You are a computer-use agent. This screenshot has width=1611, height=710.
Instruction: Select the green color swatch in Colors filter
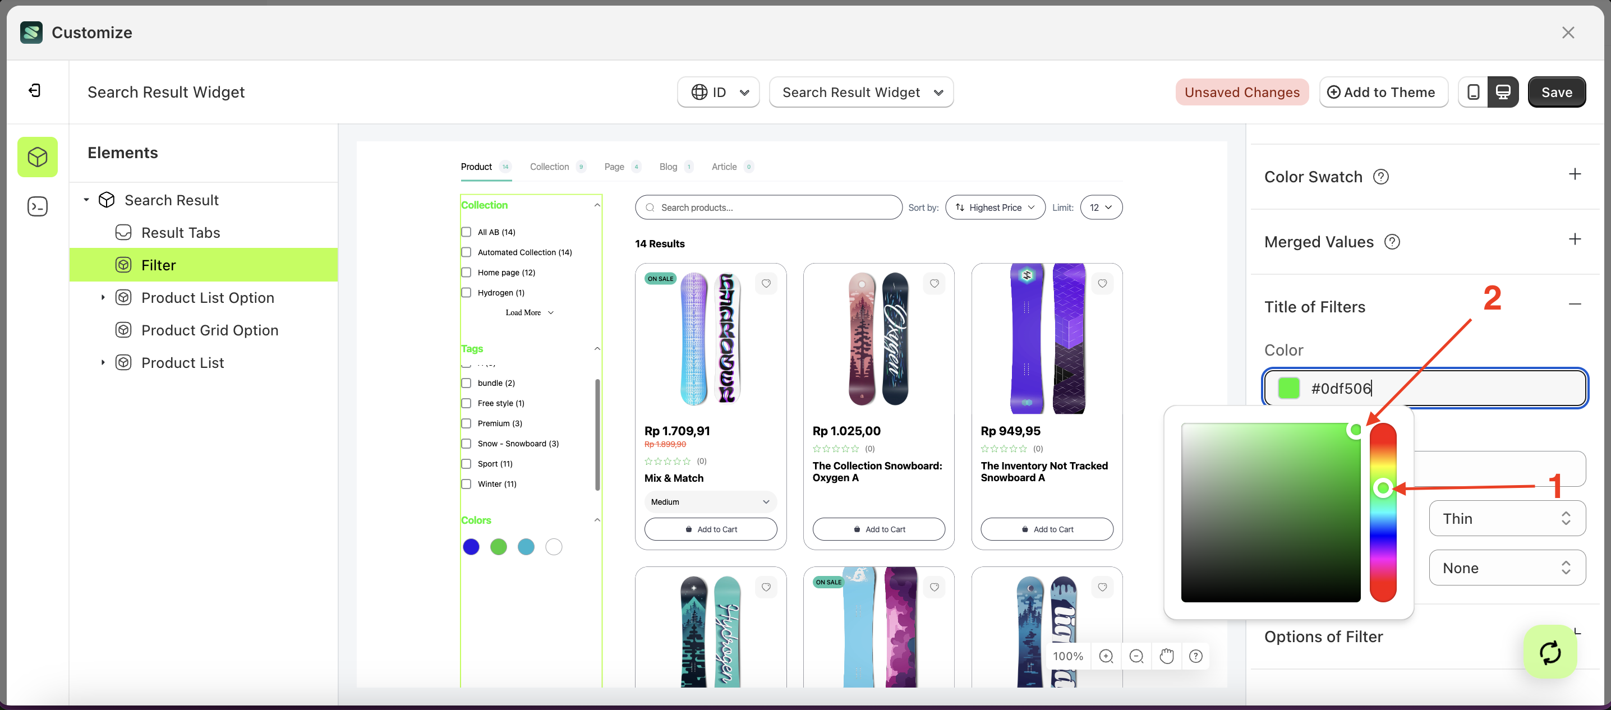(499, 546)
